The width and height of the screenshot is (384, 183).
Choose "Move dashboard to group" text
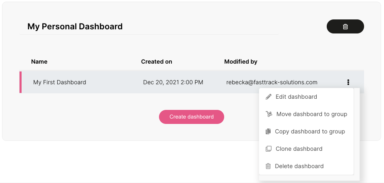[312, 114]
